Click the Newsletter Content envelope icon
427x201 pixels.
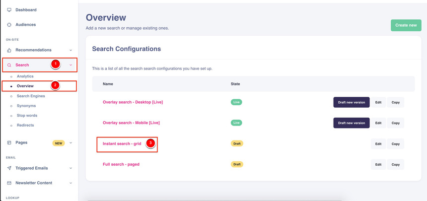click(x=9, y=183)
